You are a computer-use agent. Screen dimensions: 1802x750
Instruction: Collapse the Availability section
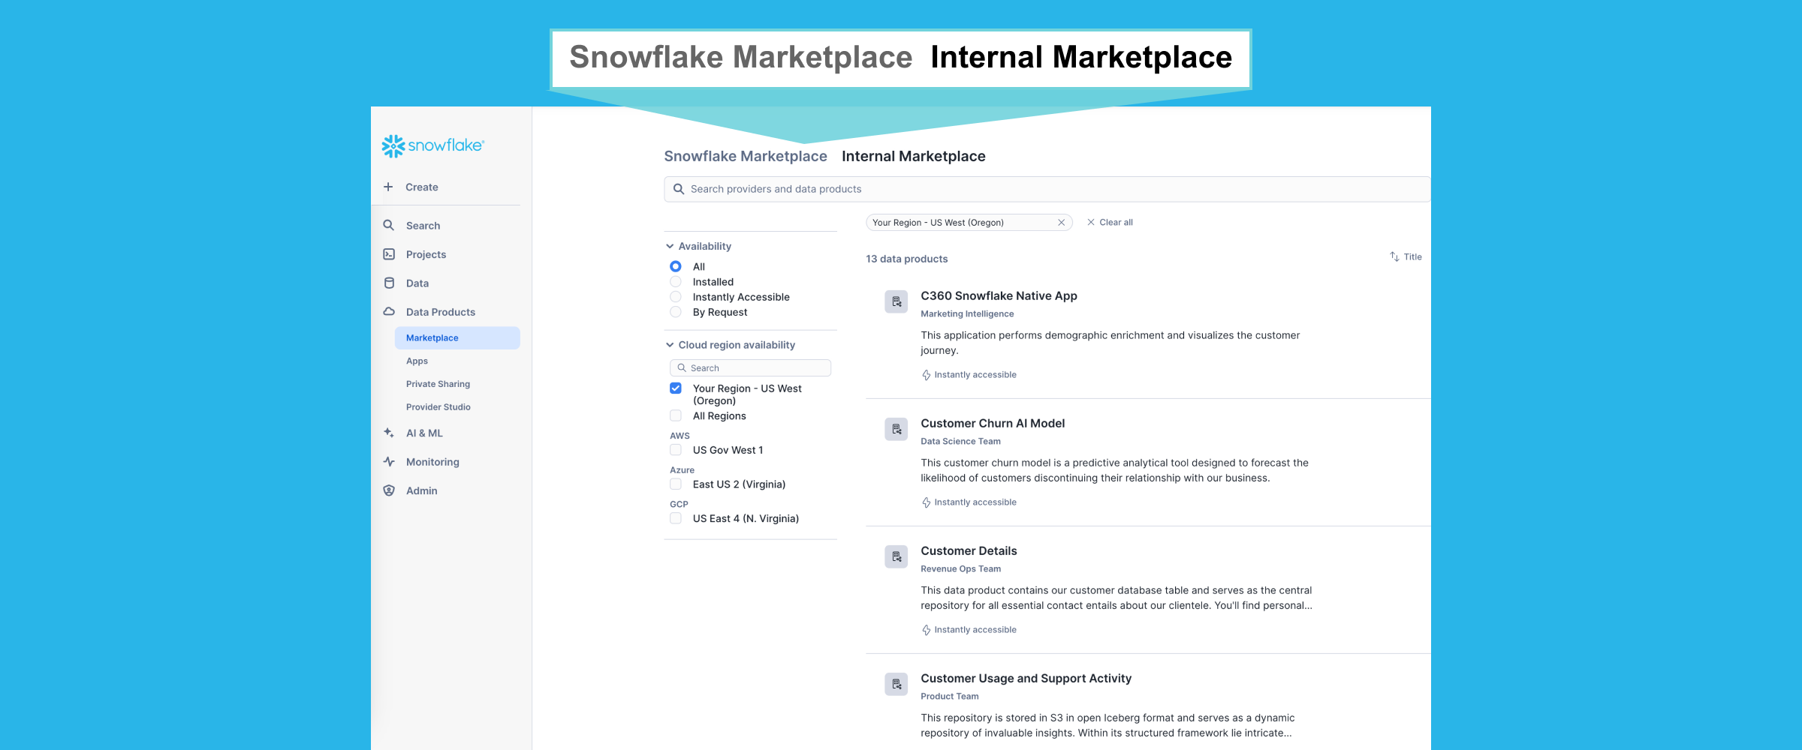pos(669,245)
